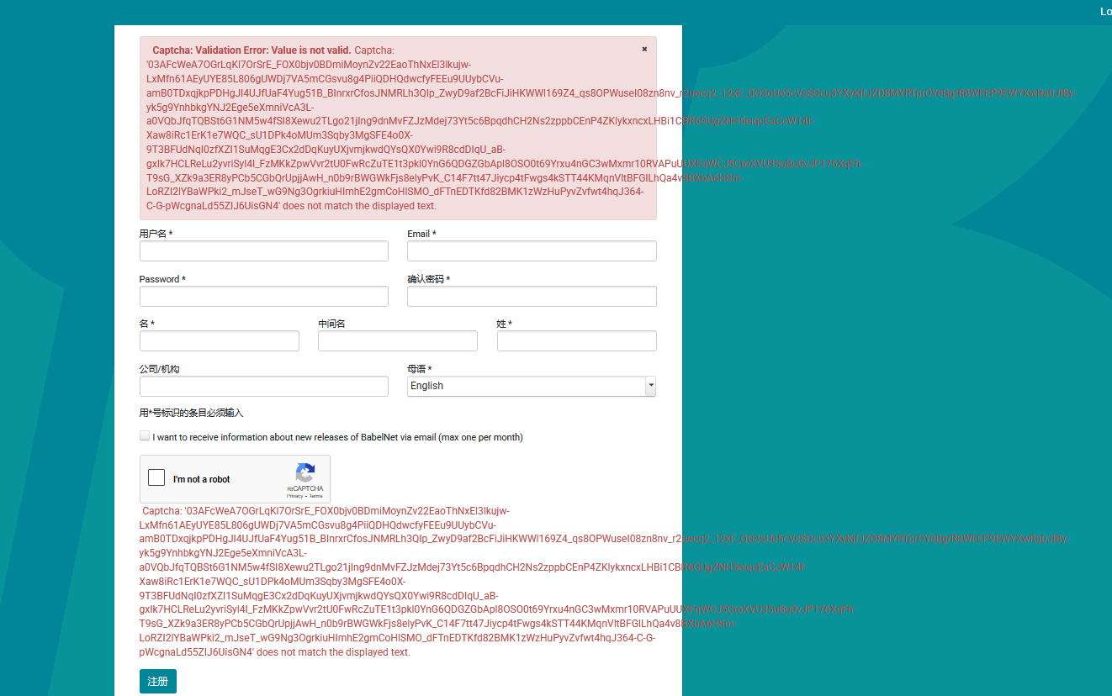Focus the 名 first name field
The image size is (1112, 696).
(x=220, y=340)
